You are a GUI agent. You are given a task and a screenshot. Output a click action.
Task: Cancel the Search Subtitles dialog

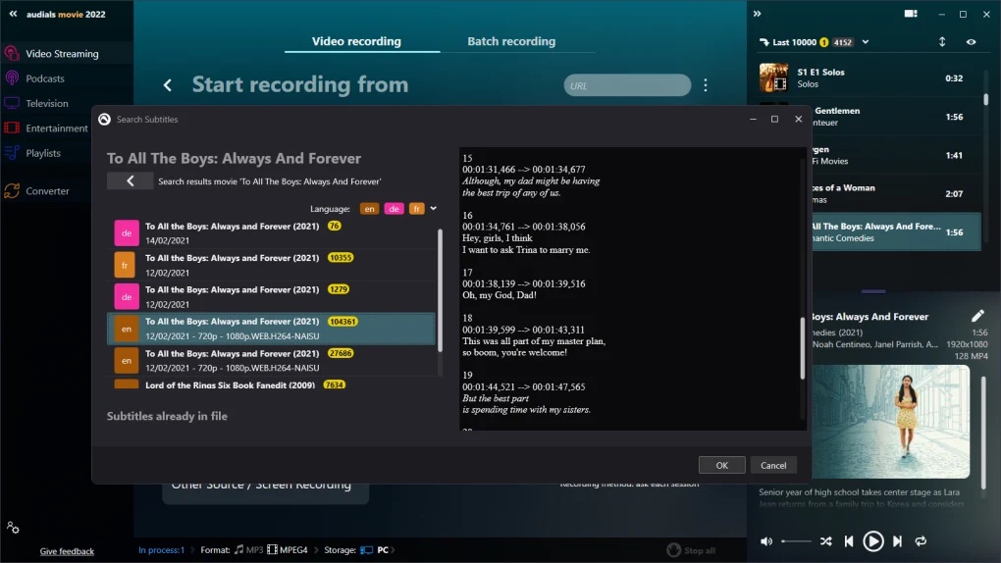(773, 465)
